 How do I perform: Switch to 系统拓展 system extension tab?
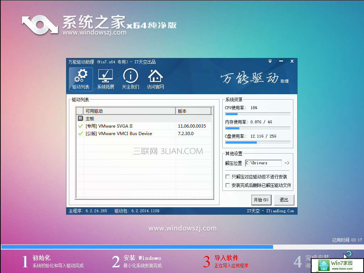[105, 79]
